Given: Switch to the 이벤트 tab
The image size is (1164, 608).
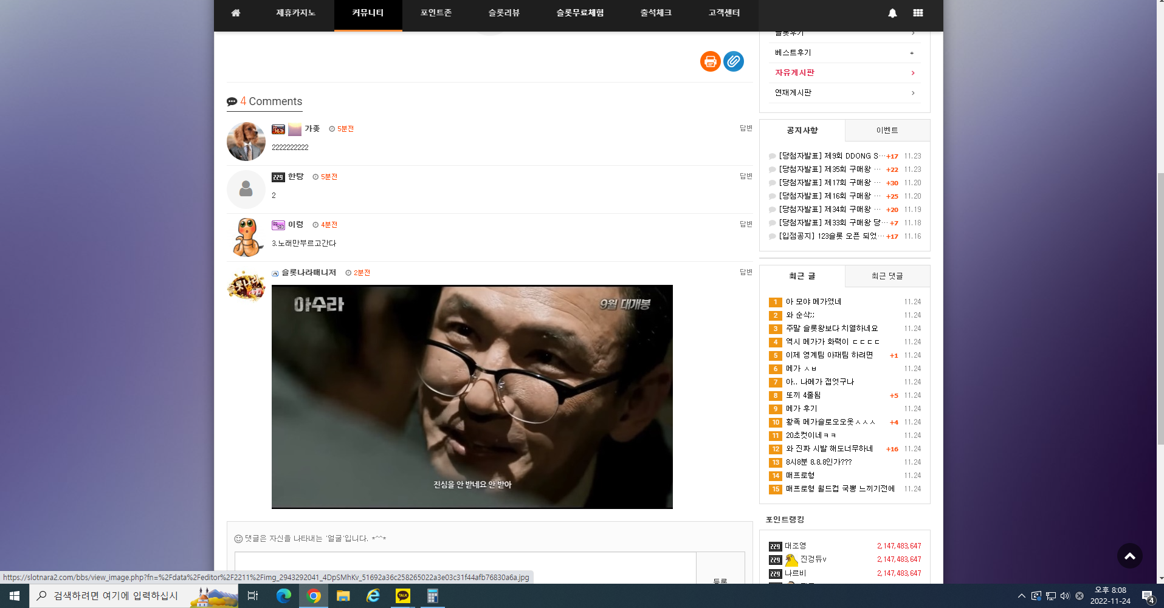Looking at the screenshot, I should [887, 131].
